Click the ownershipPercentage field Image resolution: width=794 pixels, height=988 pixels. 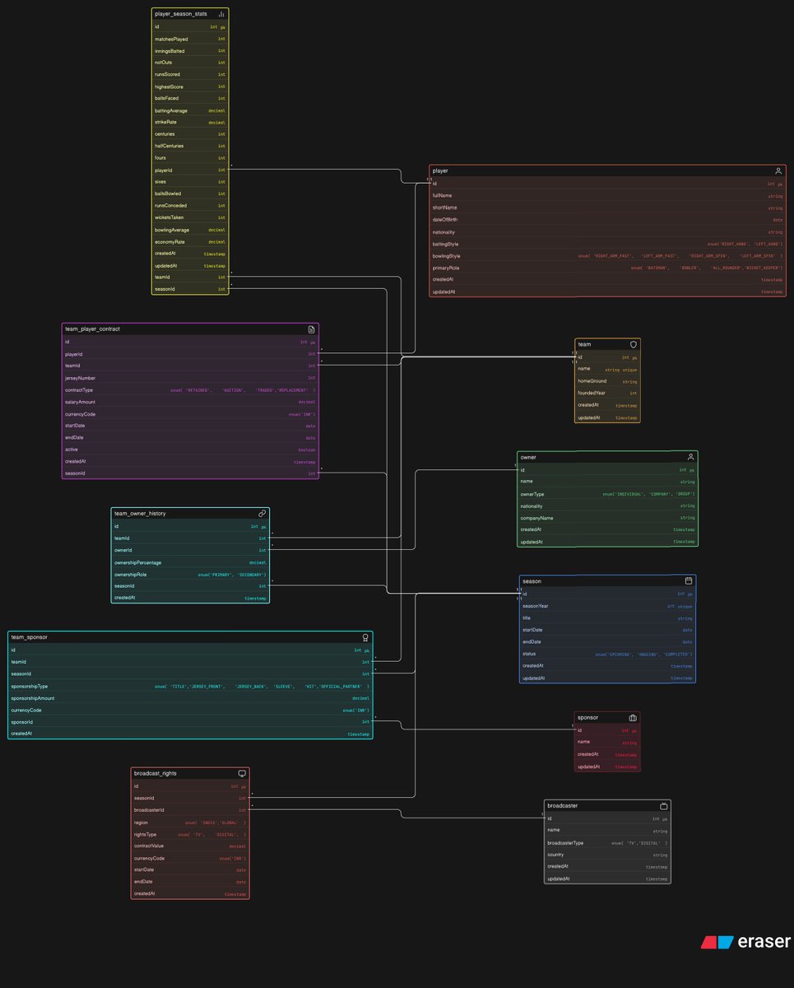190,562
